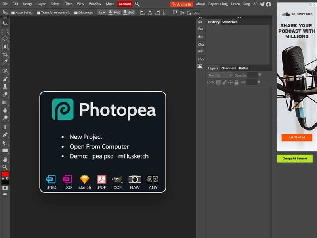
Task: Export using the SVG button
Action: click(x=128, y=13)
